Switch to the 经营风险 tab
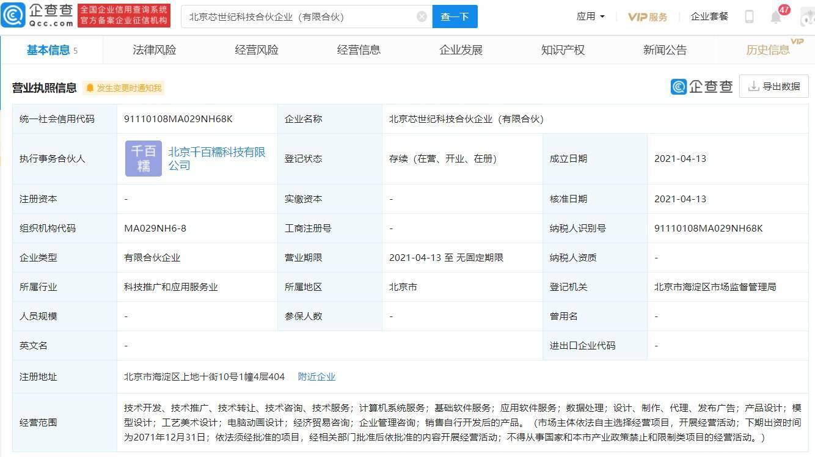Image resolution: width=815 pixels, height=457 pixels. coord(257,50)
